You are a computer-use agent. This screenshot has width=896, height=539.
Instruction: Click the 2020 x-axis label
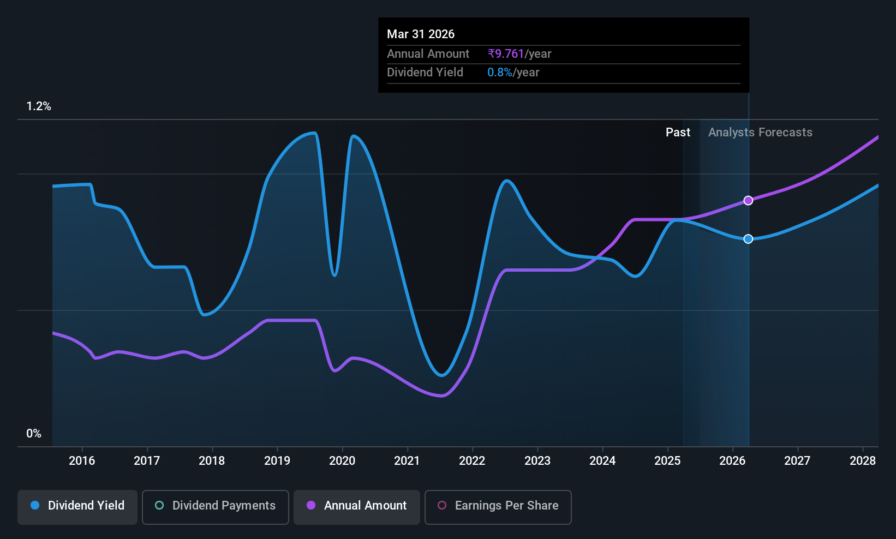pyautogui.click(x=342, y=460)
